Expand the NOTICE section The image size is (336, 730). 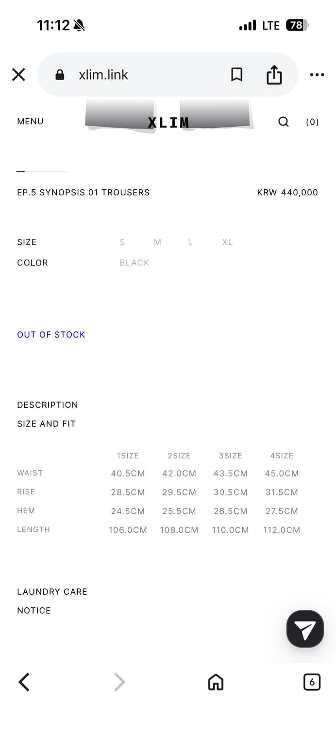[34, 611]
